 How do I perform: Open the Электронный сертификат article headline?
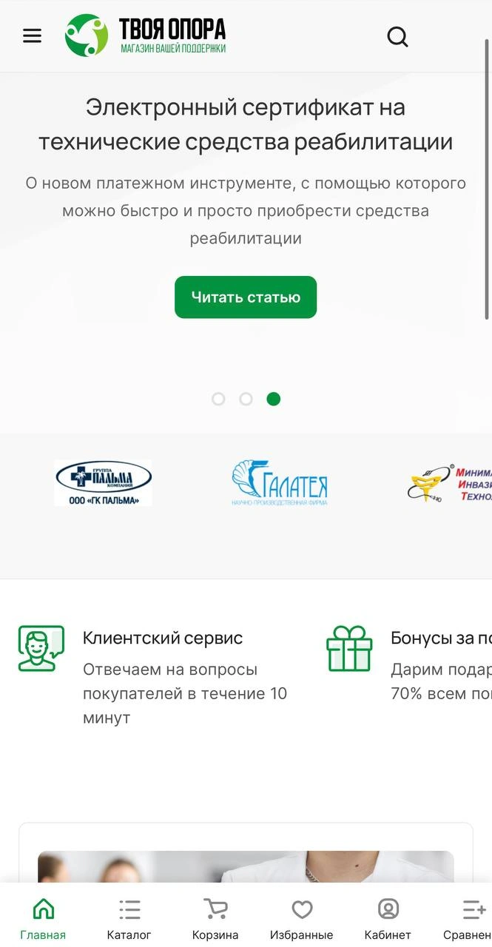(246, 124)
